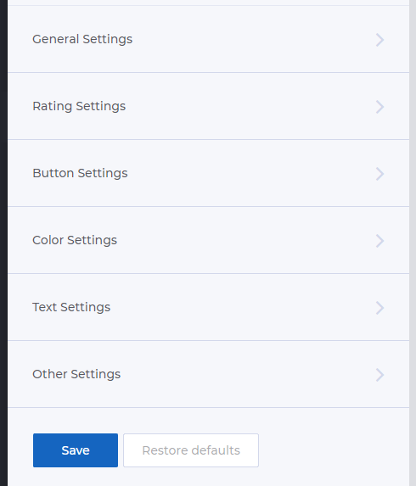
Task: Click blank space within the Rating Settings row
Action: click(x=242, y=106)
